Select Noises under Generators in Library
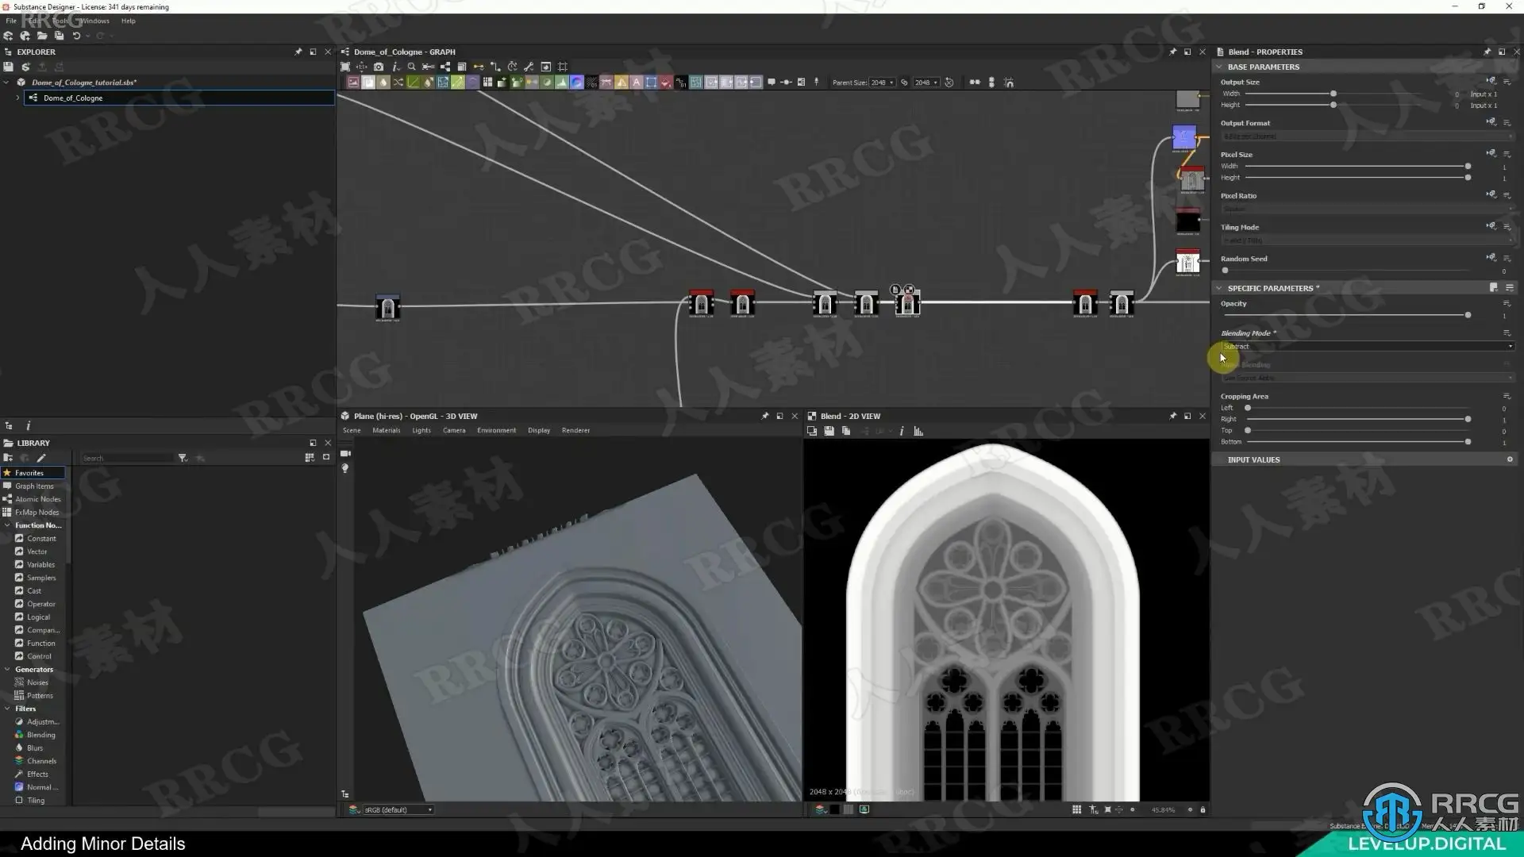The width and height of the screenshot is (1524, 857). (37, 682)
